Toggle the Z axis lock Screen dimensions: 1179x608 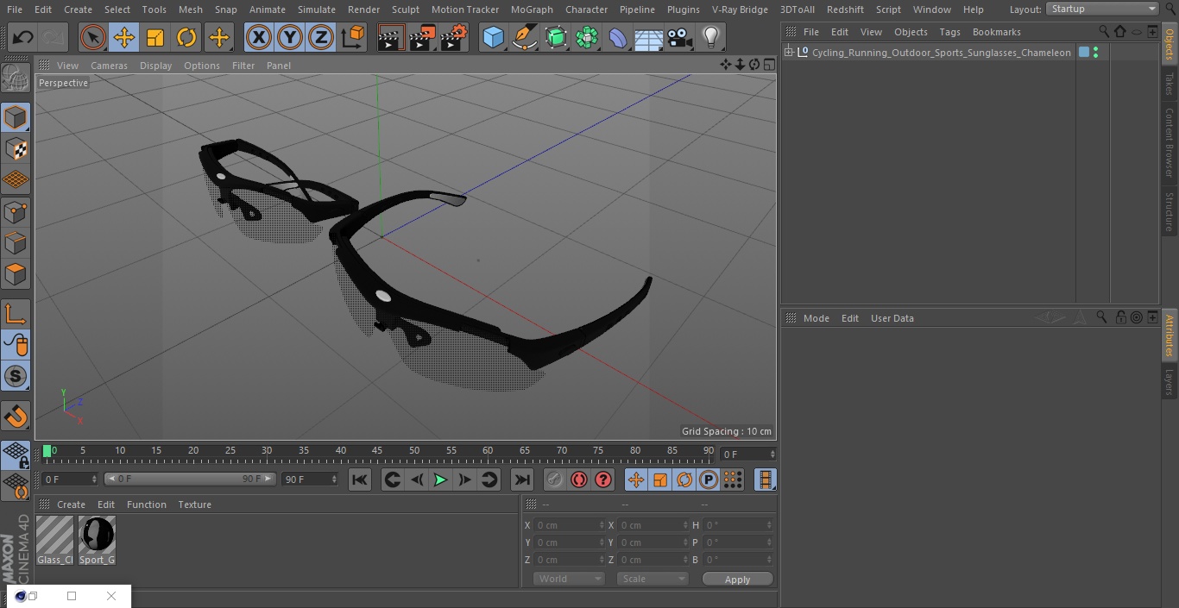point(321,38)
